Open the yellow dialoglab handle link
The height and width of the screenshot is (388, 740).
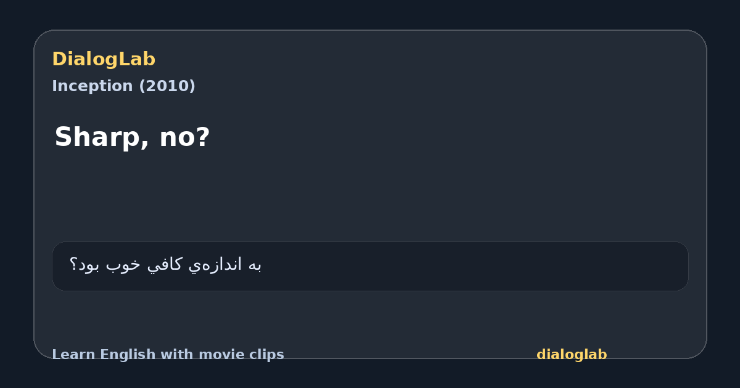(x=572, y=355)
